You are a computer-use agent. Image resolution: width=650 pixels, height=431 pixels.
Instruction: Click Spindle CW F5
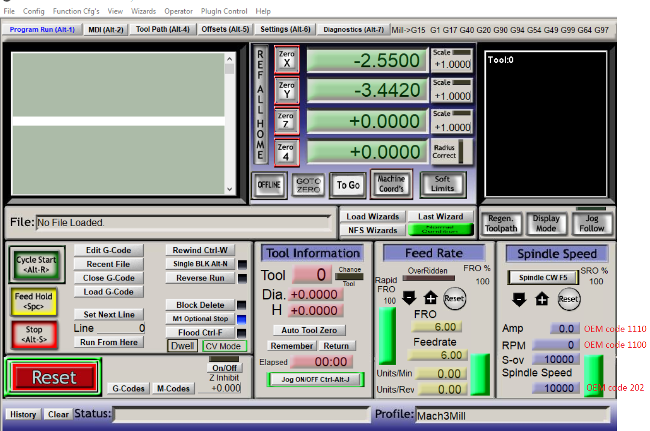(x=543, y=278)
